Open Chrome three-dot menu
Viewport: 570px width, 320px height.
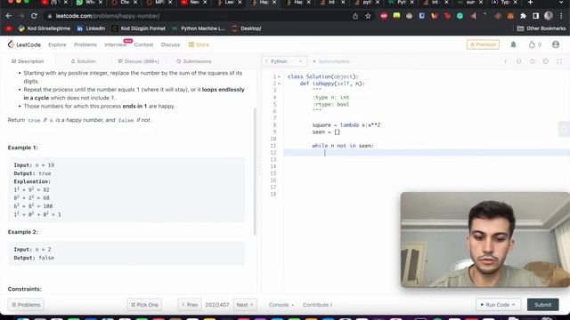pyautogui.click(x=562, y=16)
